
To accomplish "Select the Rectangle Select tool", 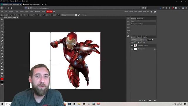I will tap(2, 22).
